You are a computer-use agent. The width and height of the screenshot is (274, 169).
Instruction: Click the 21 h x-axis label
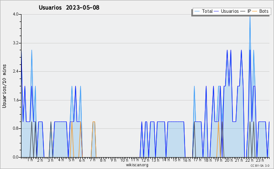point(239,160)
